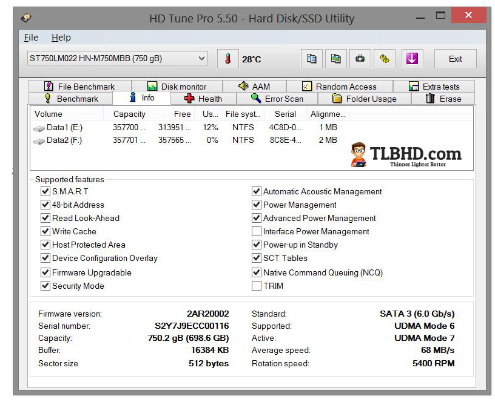Click the Alignment column header

[328, 114]
